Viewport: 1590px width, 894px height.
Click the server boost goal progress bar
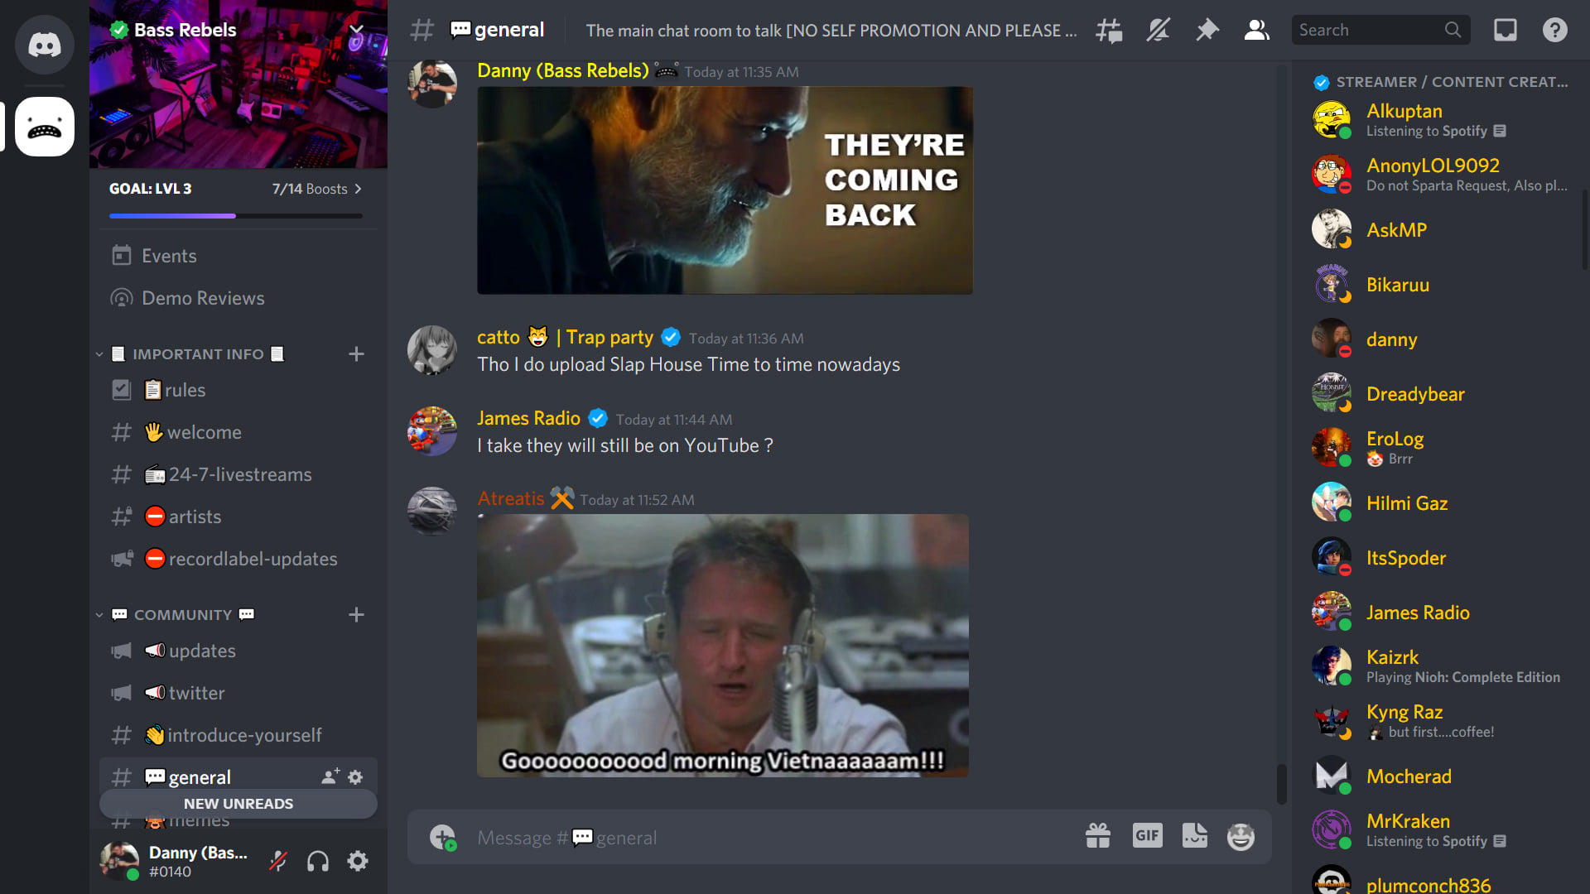[x=236, y=215]
